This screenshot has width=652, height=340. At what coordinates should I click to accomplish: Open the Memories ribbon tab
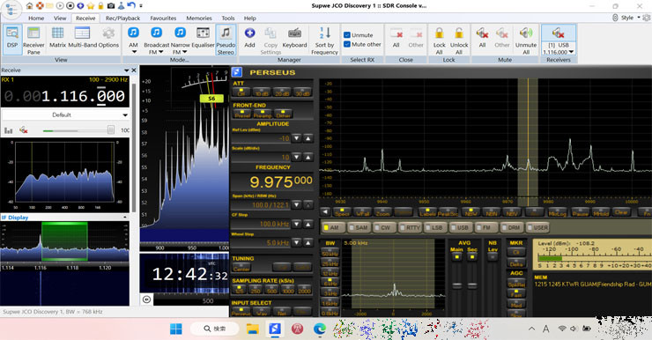(199, 18)
